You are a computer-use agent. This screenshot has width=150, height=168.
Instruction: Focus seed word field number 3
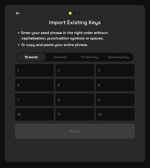tap(115, 70)
